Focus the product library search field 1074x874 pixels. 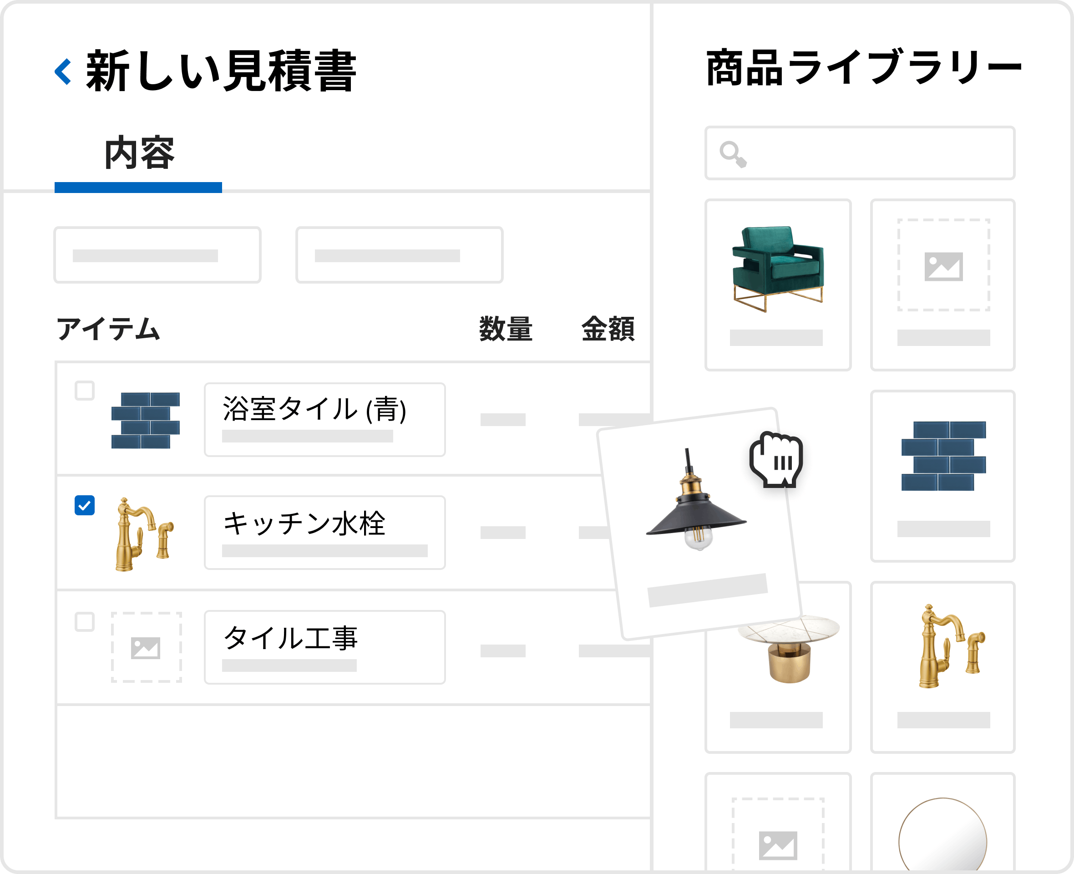point(860,153)
